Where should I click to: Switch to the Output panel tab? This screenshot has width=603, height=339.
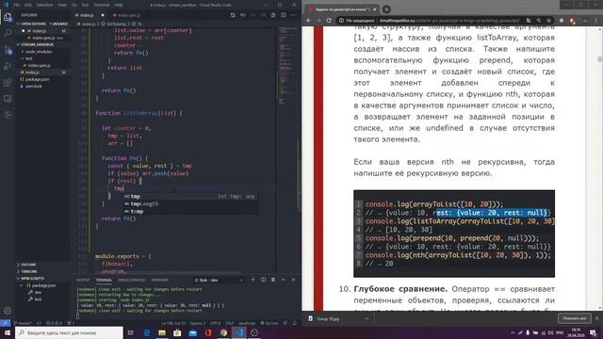point(83,280)
